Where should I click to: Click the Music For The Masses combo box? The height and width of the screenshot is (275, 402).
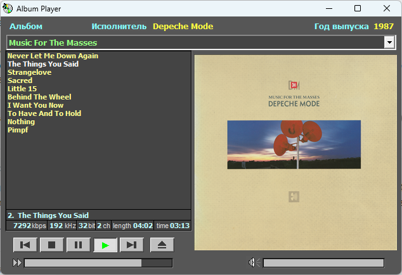[x=201, y=42]
